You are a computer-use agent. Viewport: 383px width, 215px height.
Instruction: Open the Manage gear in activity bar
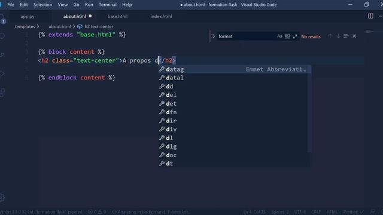pos(2,198)
